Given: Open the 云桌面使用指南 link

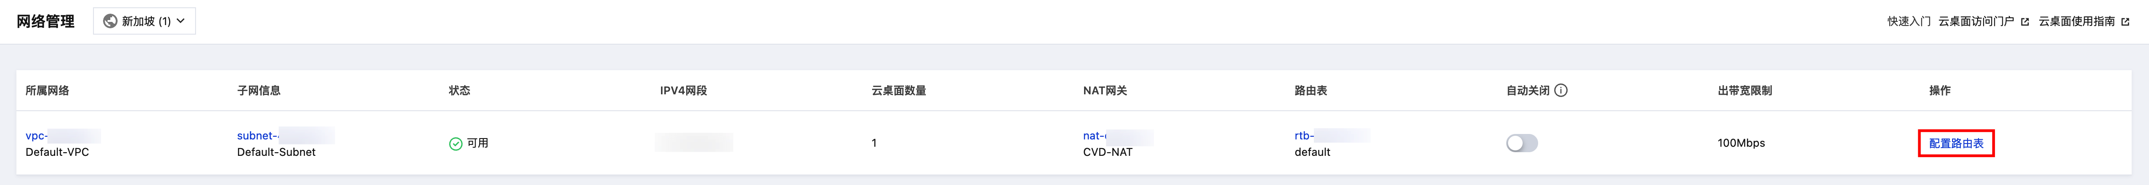Looking at the screenshot, I should coord(2077,22).
